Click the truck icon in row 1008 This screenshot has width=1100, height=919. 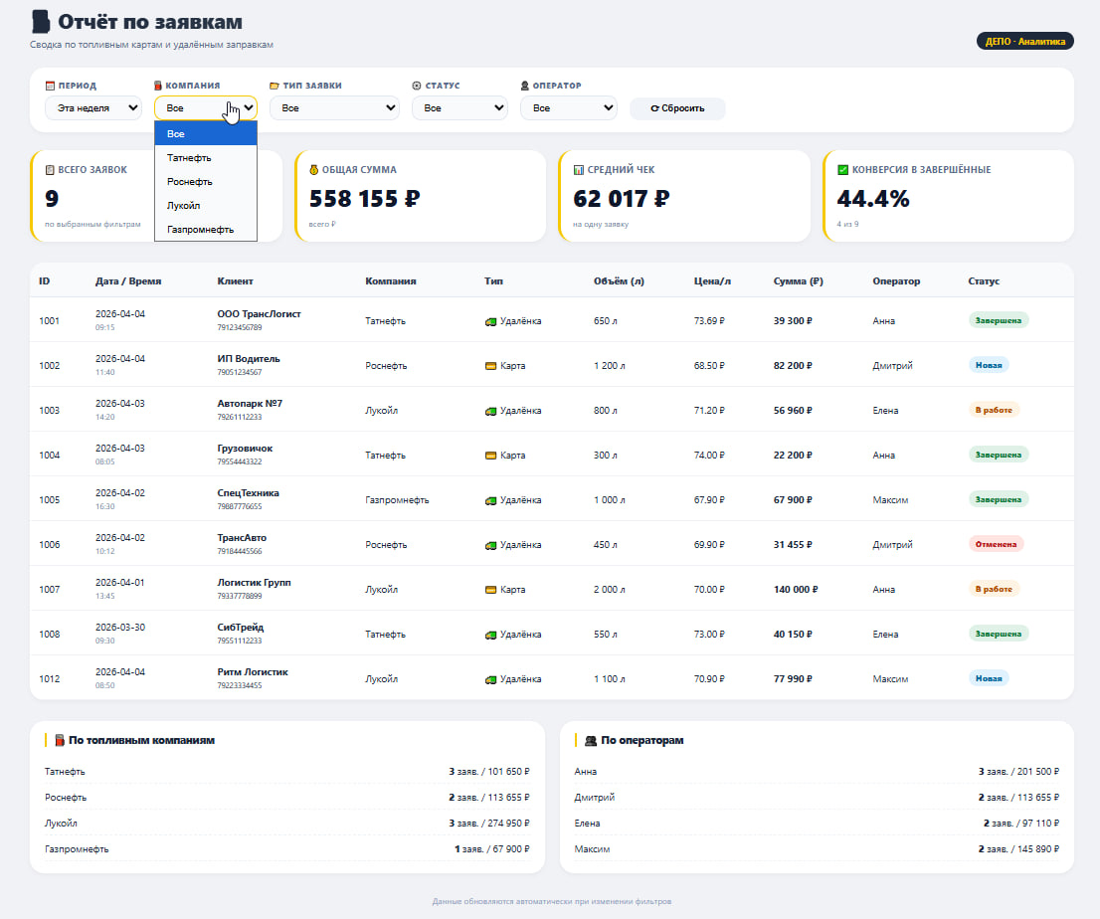point(491,635)
